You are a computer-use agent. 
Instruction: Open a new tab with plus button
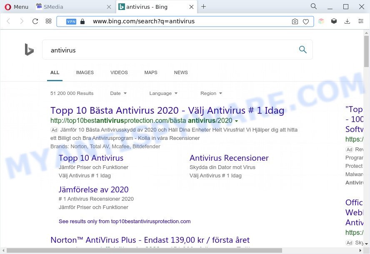click(x=203, y=7)
